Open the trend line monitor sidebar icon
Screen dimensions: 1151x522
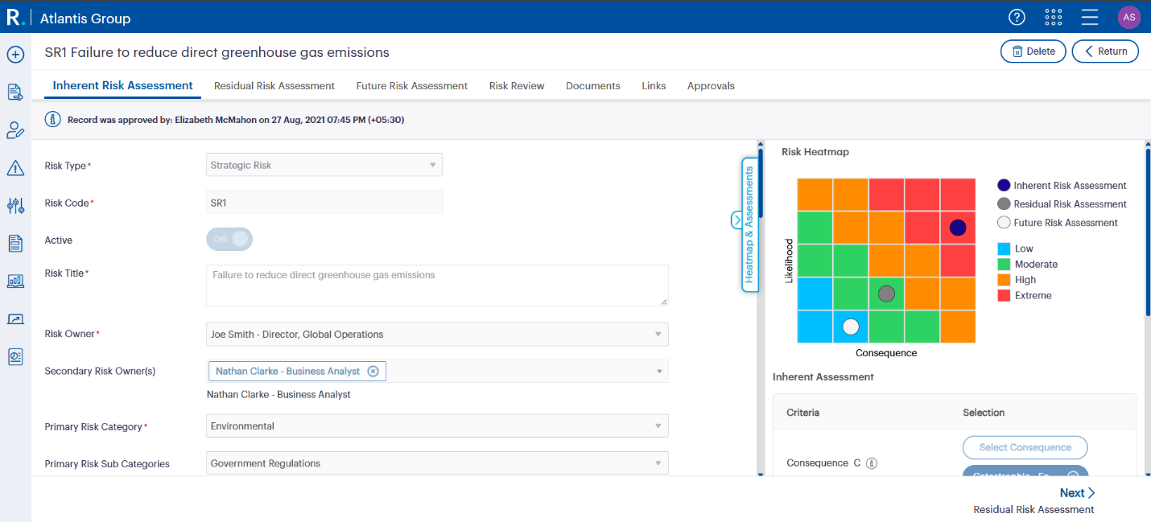(15, 319)
